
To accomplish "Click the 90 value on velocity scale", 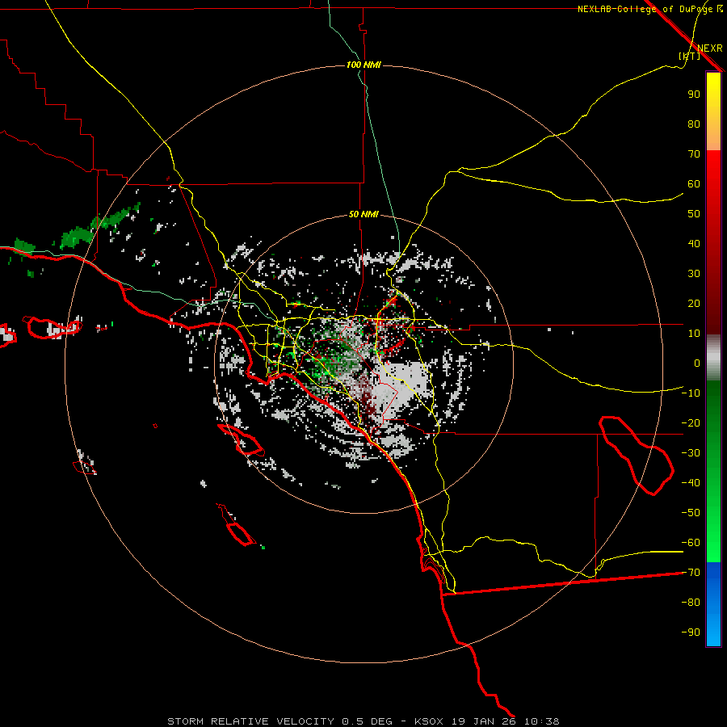I will pos(694,95).
